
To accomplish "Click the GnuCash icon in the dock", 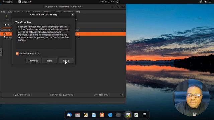I will [128, 115].
